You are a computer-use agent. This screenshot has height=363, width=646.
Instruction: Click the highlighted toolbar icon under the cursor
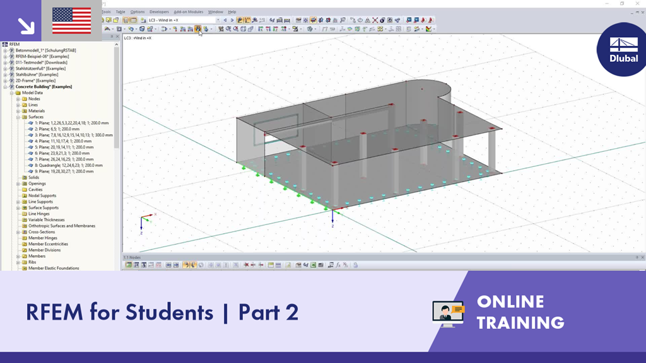click(198, 29)
